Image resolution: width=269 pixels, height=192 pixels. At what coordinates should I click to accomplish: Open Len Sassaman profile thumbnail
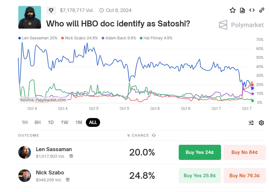pyautogui.click(x=25, y=152)
